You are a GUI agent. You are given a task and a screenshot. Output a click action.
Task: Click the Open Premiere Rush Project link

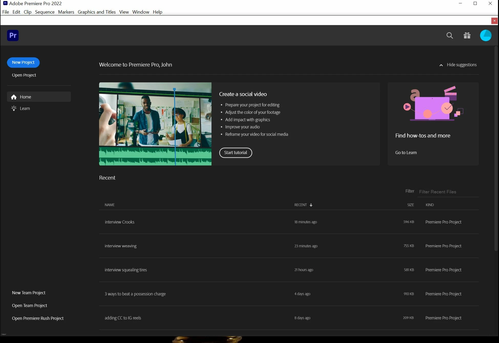(38, 318)
